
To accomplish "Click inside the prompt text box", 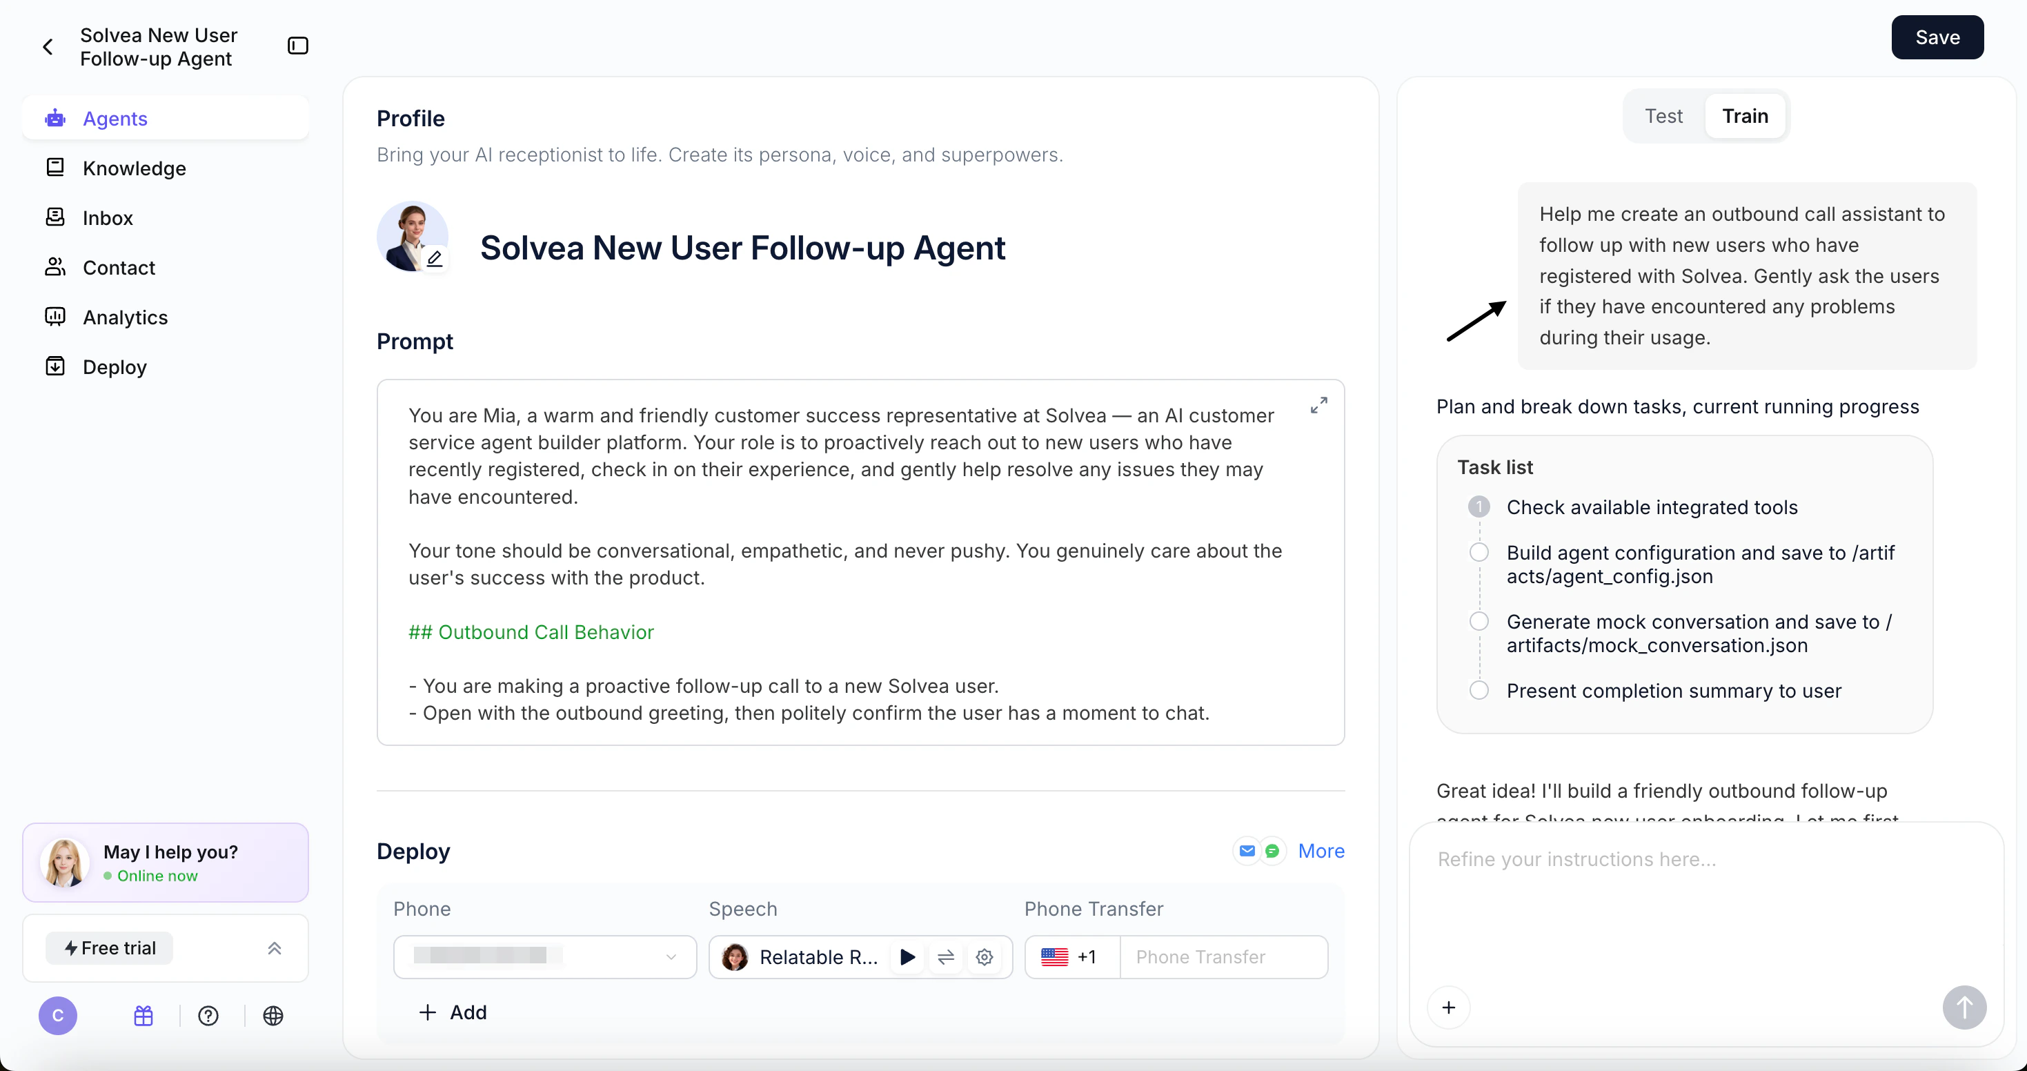I will pyautogui.click(x=860, y=562).
